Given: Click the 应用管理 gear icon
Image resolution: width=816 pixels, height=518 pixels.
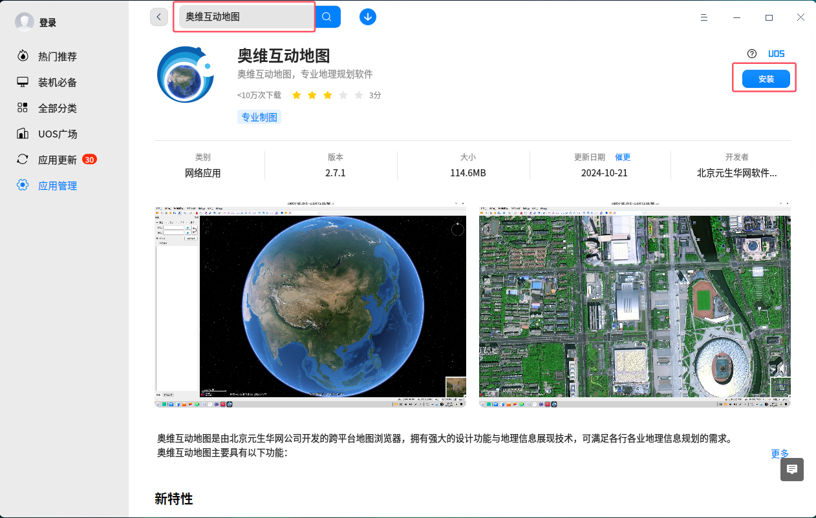Looking at the screenshot, I should (x=23, y=185).
